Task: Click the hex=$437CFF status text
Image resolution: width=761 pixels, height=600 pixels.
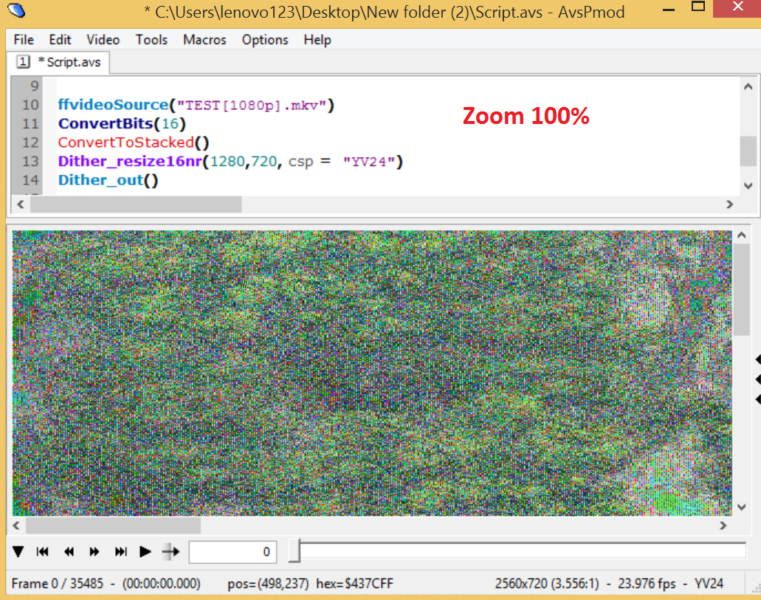Action: pyautogui.click(x=355, y=583)
